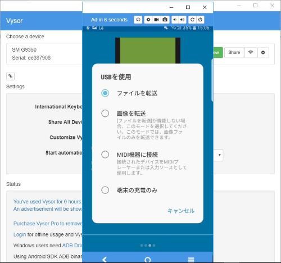The width and height of the screenshot is (281, 263).
Task: Lower device volume with volume down icon
Action: pos(175,20)
